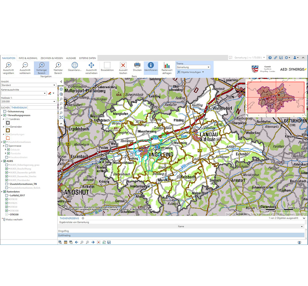This screenshot has height=286, width=308.
Task: Collapse the vertical map toolbar chevron
Action: click(x=61, y=124)
